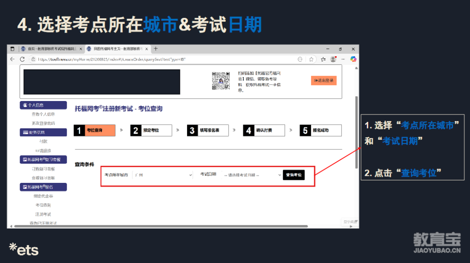
Task: Open 绑定代金券 in sidebar
Action: coord(43,196)
